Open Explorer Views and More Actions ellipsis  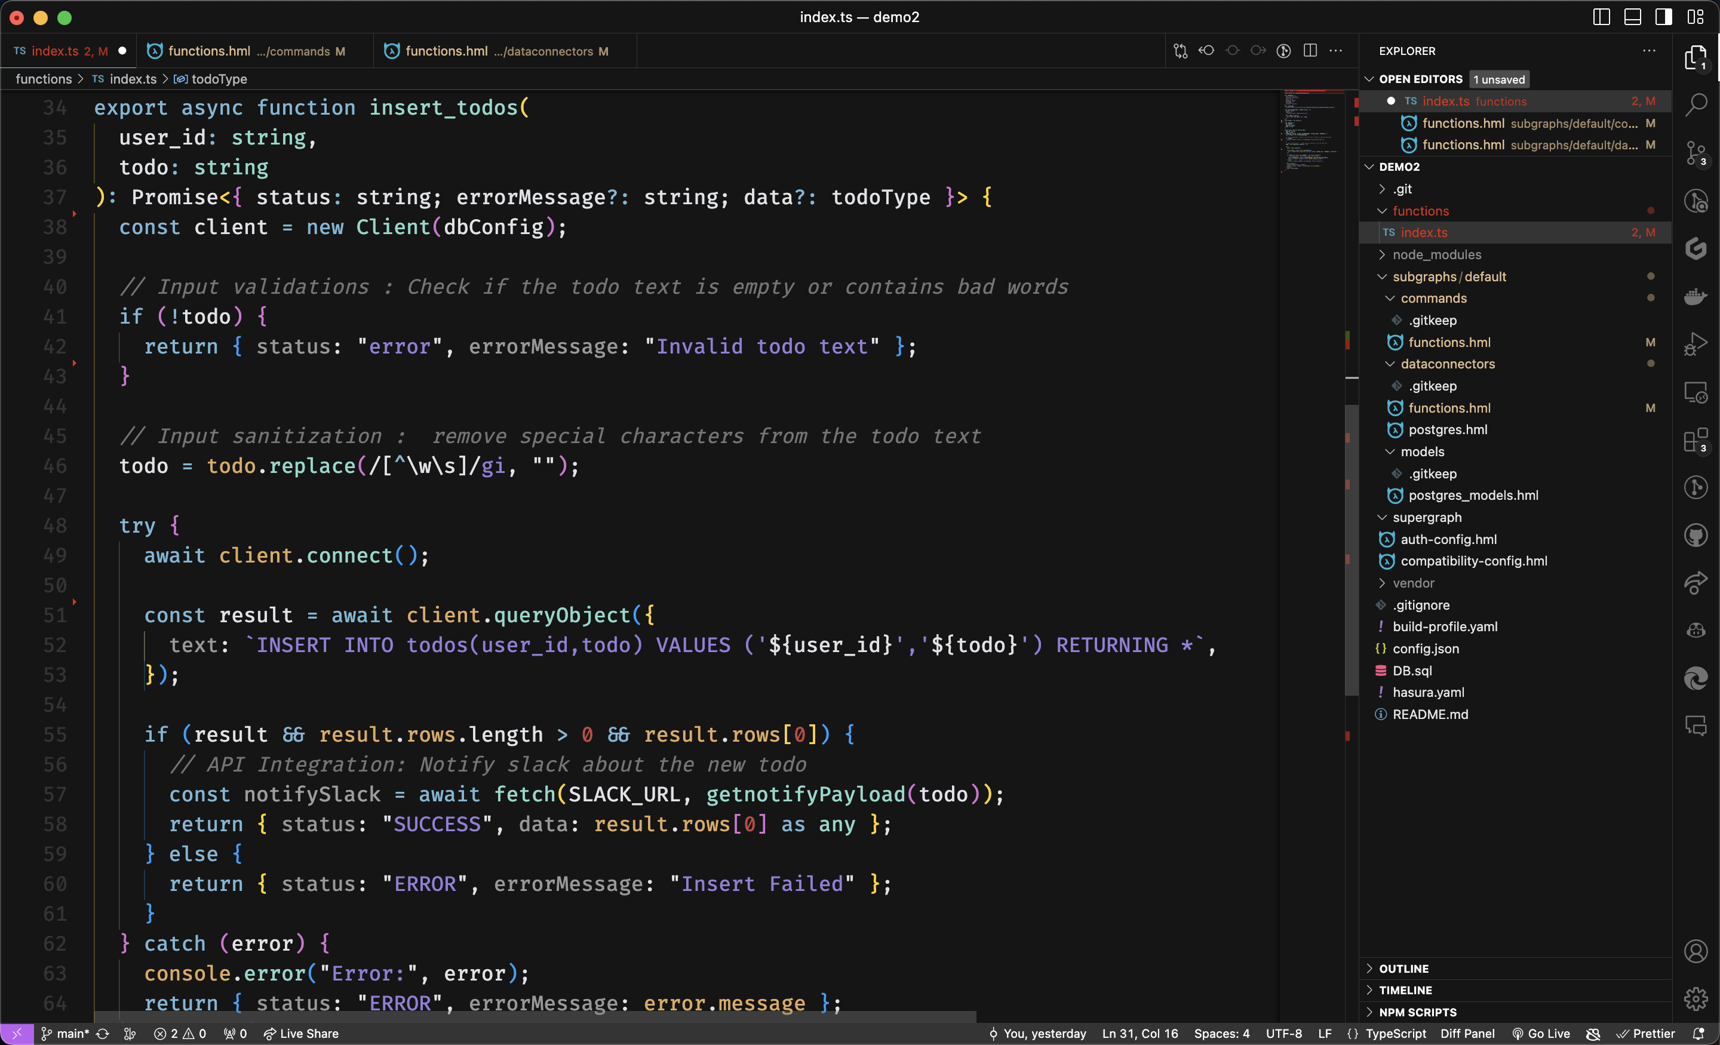1650,51
